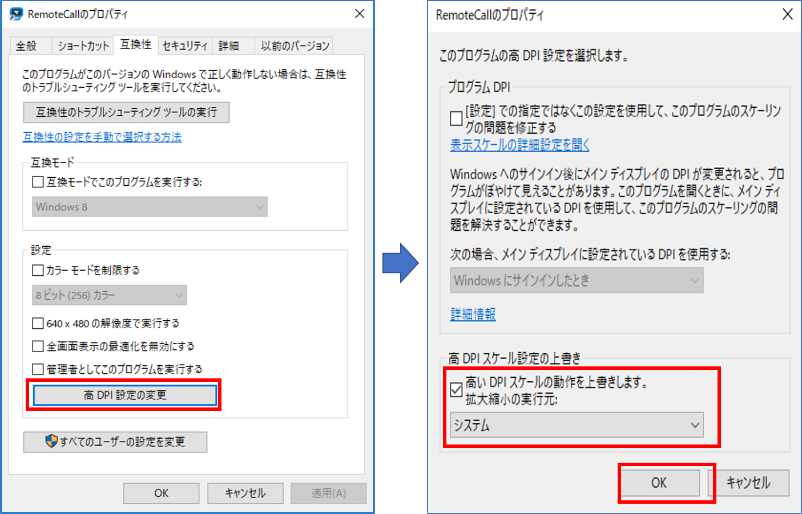Click the RemoteCall app icon in title bar
This screenshot has height=514, width=802.
16,14
